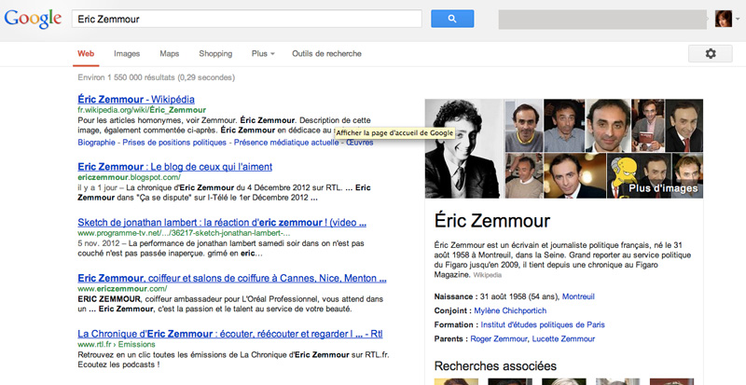Click the Environ 1 550 000 résultats text
The height and width of the screenshot is (385, 746).
pyautogui.click(x=156, y=77)
